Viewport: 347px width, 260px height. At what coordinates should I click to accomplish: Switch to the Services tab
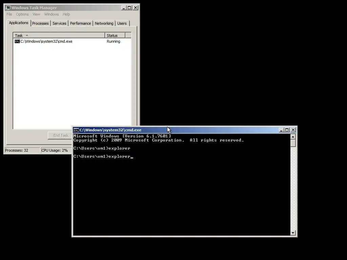coord(59,23)
